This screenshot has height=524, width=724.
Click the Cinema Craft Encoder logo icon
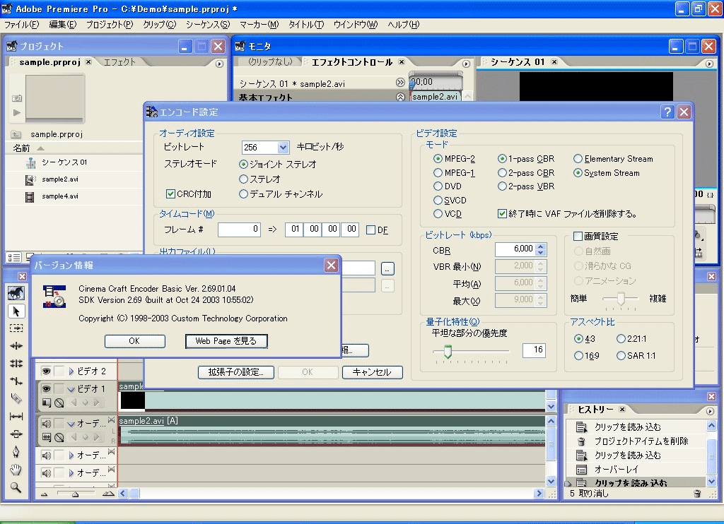tap(54, 296)
